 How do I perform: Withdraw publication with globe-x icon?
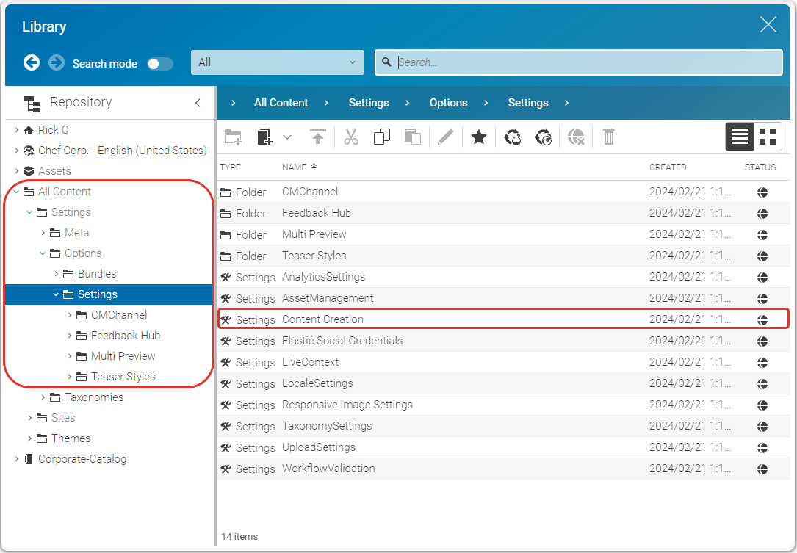tap(576, 137)
